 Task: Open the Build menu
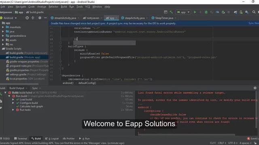click(x=64, y=7)
